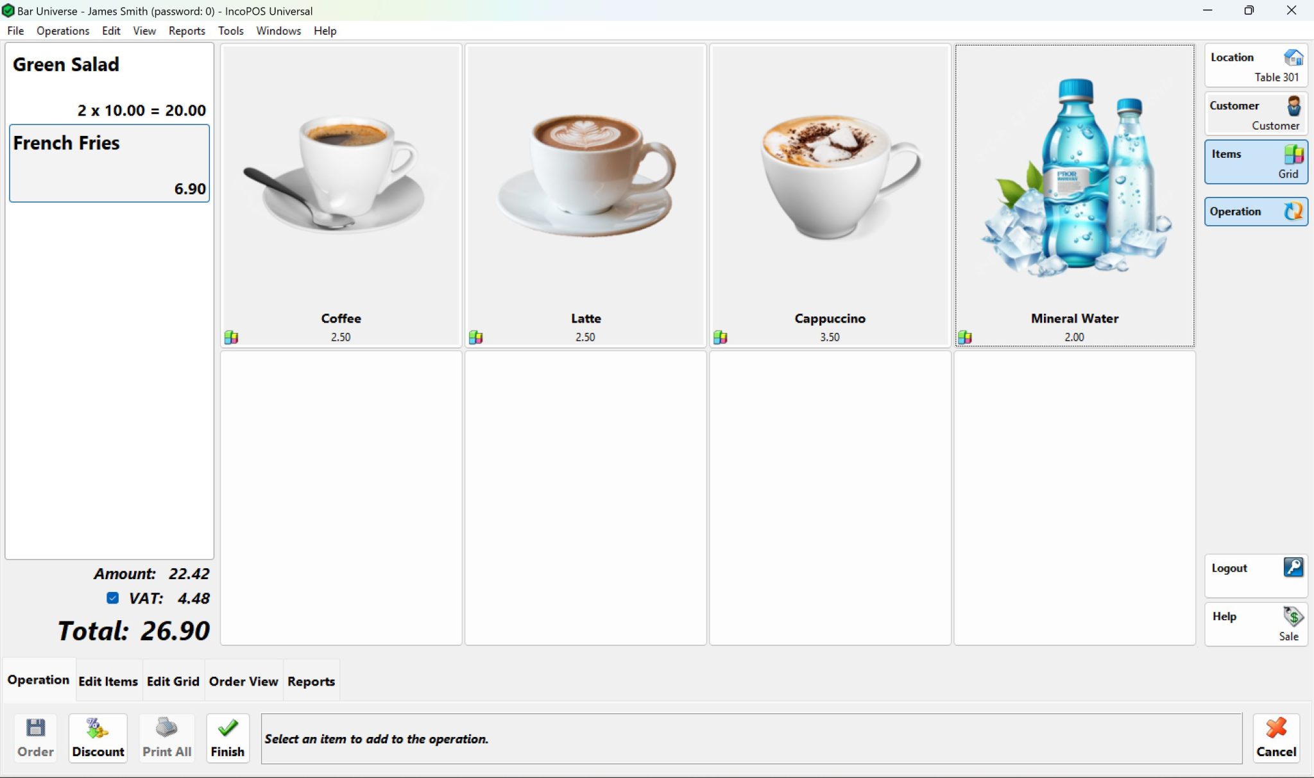The height and width of the screenshot is (778, 1314).
Task: Open the Operations menu
Action: pos(63,31)
